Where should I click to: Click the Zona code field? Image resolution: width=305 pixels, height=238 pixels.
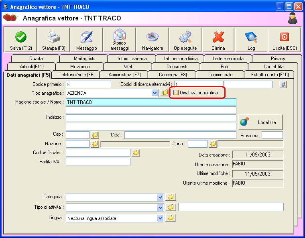pos(197,144)
